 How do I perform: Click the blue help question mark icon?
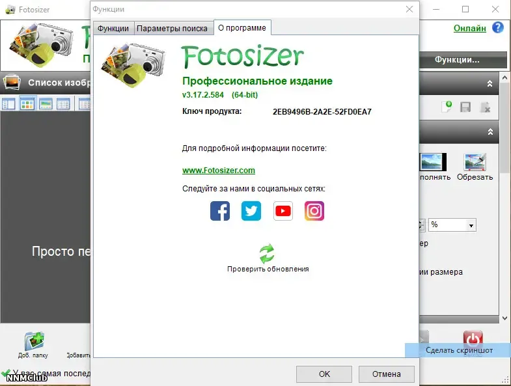[498, 27]
